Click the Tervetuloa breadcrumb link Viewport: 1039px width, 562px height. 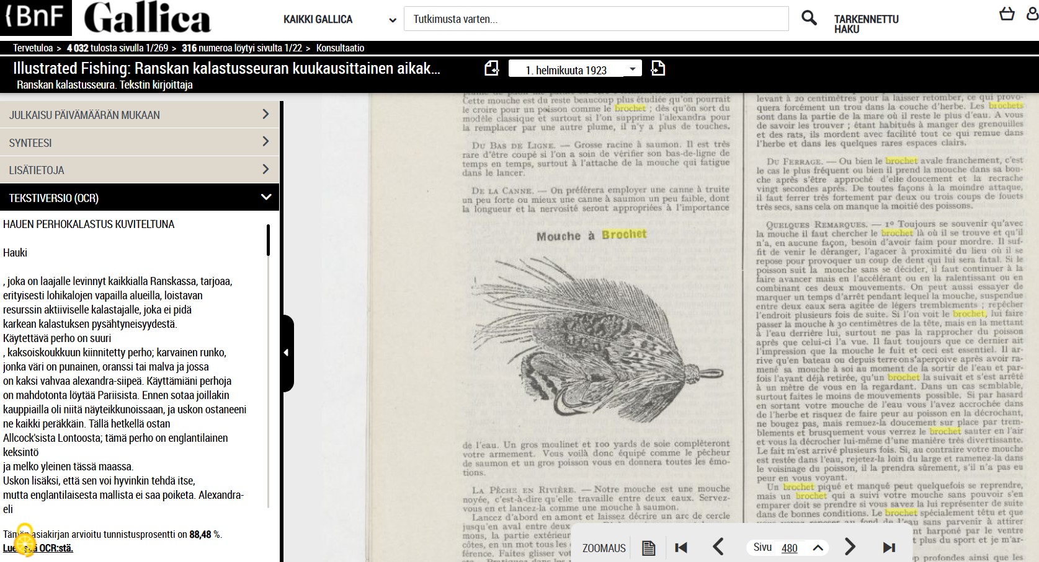(x=33, y=48)
